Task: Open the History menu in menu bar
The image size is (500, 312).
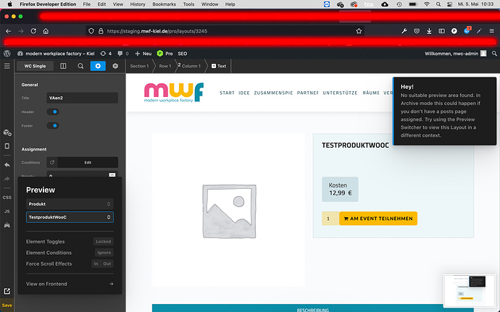Action: 138,4
